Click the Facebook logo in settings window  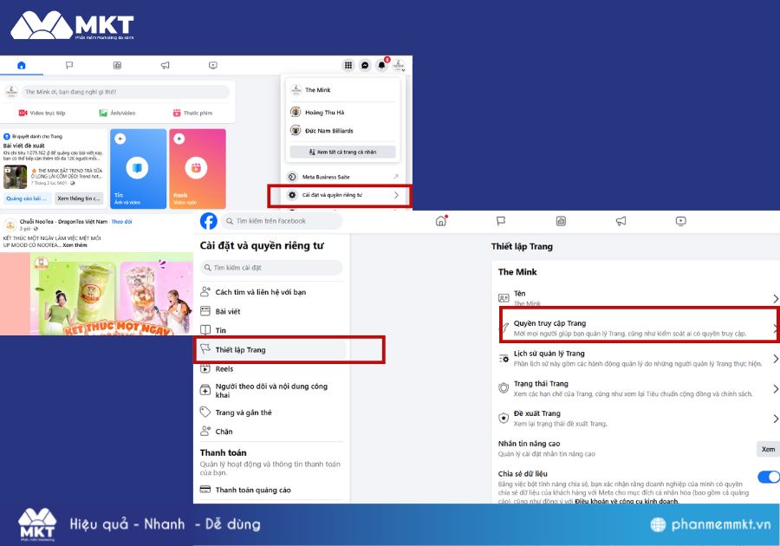208,221
